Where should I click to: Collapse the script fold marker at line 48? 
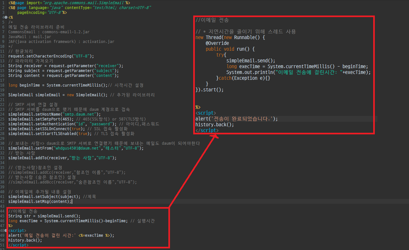coord(6,231)
